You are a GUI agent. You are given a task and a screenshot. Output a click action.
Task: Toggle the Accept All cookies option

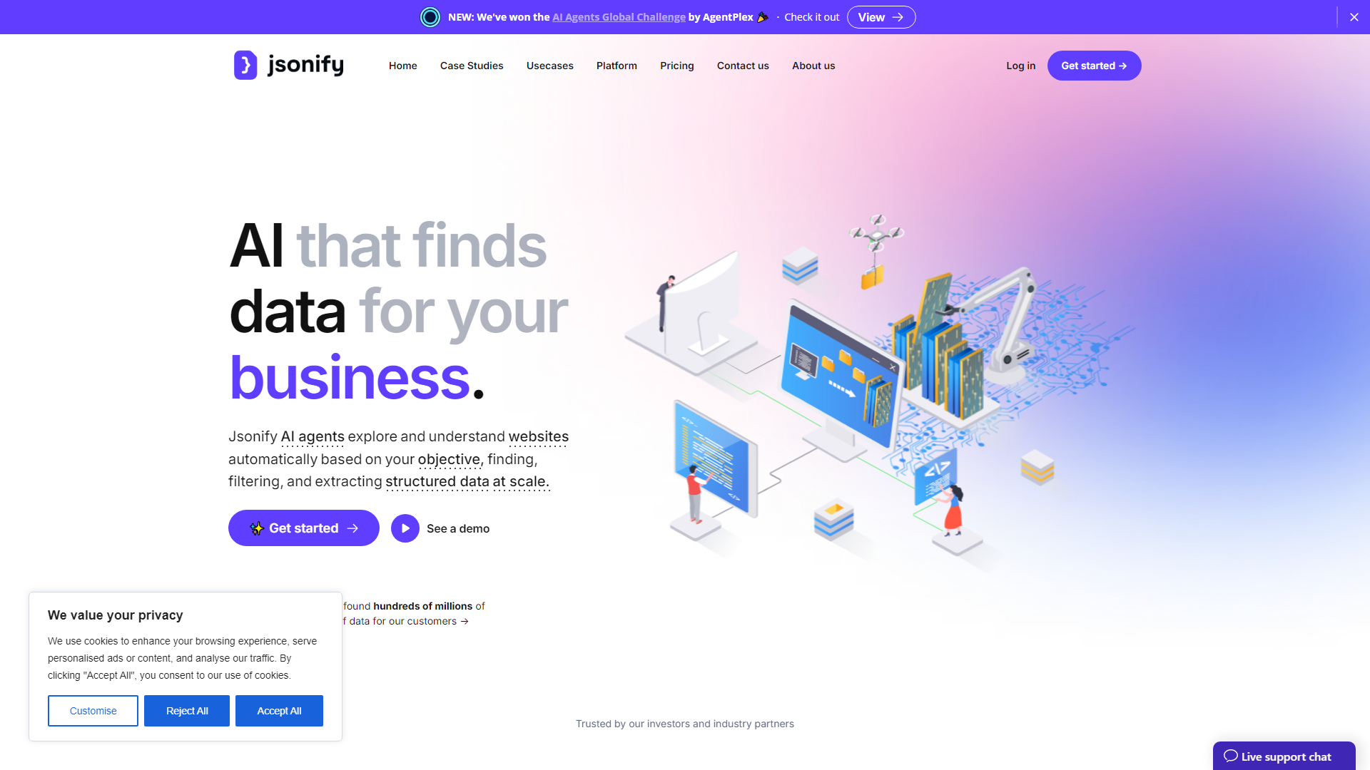tap(280, 711)
